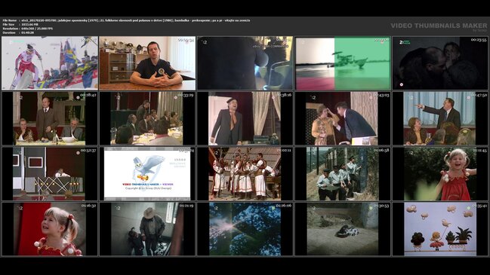Select the white owl logo thumbnail
490x275 pixels.
click(147, 174)
